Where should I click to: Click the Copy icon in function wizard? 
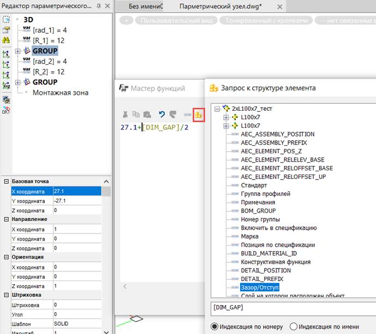(x=136, y=115)
